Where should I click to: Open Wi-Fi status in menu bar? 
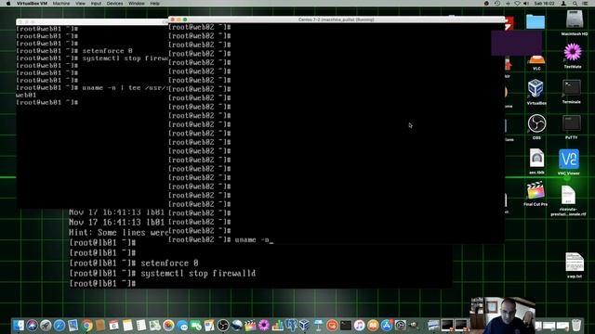(517, 4)
